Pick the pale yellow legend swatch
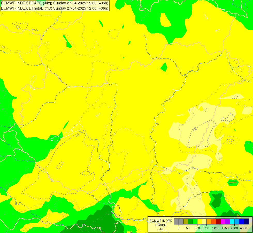Viewport: 253px width, 233px height. pyautogui.click(x=204, y=221)
